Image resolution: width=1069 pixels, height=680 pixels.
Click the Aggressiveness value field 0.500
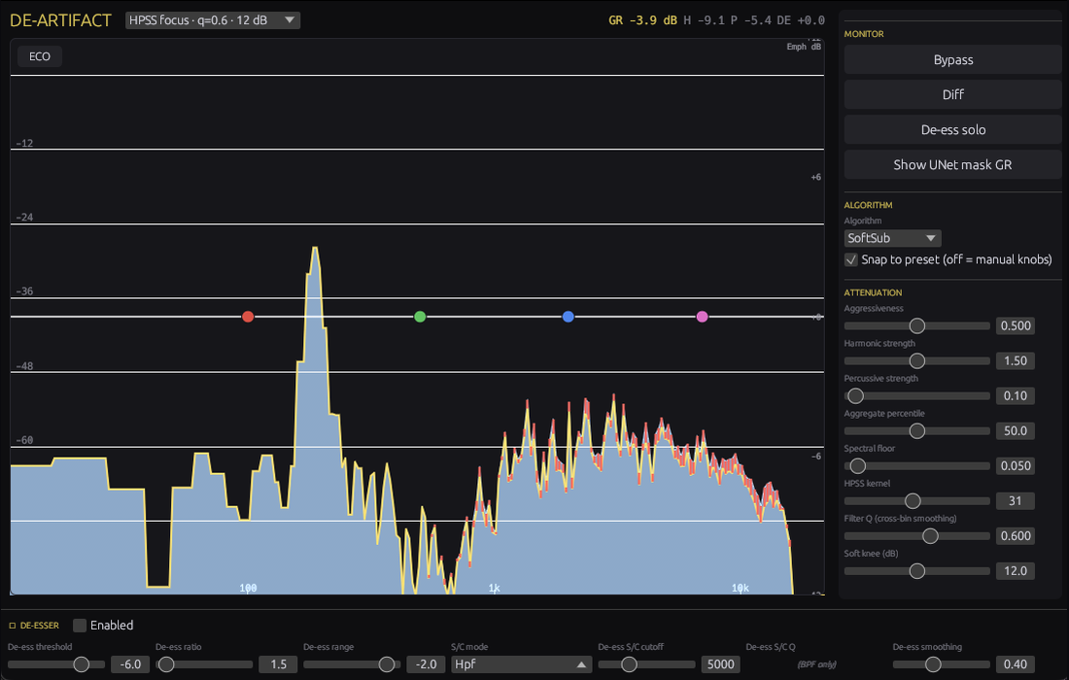click(x=1016, y=326)
